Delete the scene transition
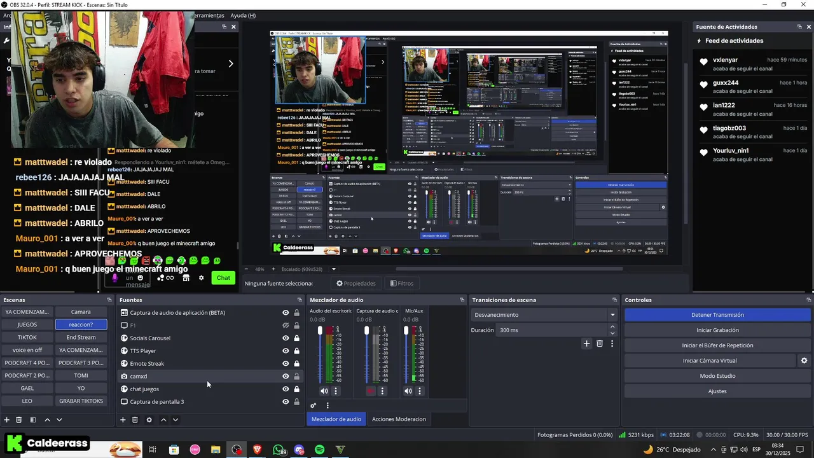Viewport: 814px width, 458px height. [x=600, y=343]
